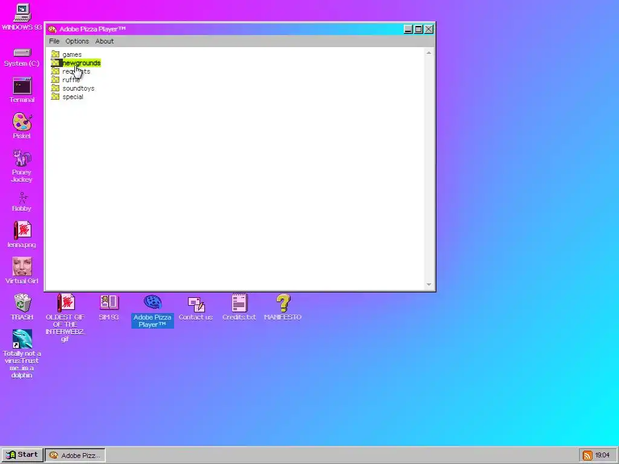
Task: Select the soundtoys folder name
Action: [x=78, y=88]
